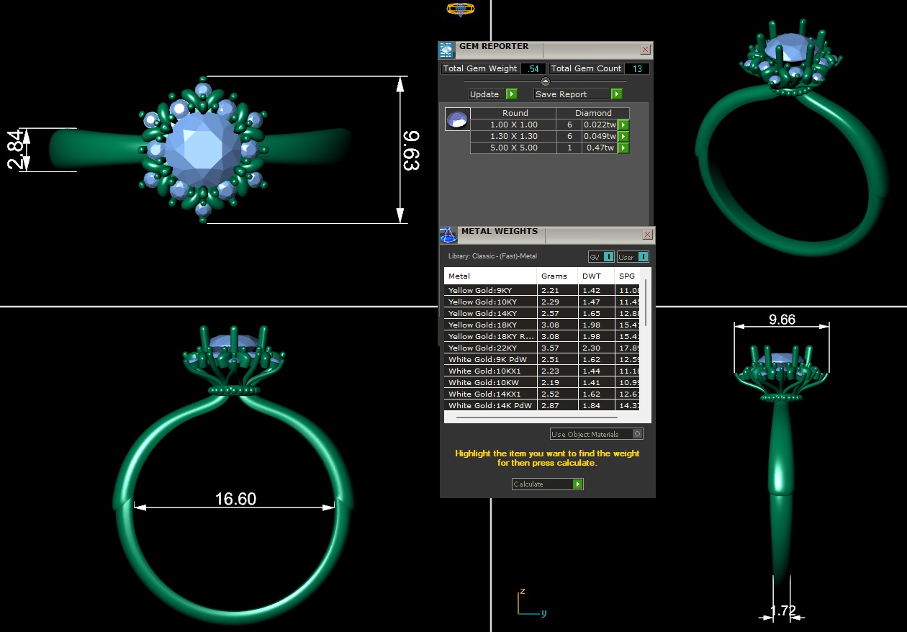Collapse the Gem Reporter panel with the round arrow
This screenshot has width=907, height=632.
point(545,81)
